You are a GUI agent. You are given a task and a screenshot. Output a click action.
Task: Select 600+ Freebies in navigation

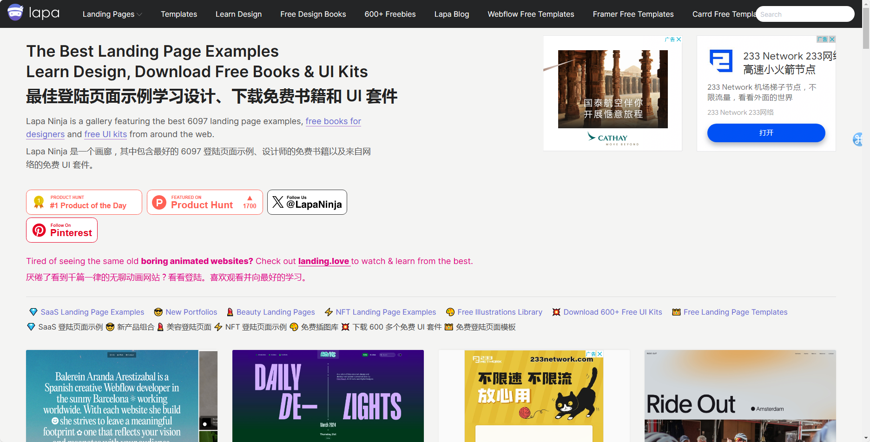pos(390,14)
